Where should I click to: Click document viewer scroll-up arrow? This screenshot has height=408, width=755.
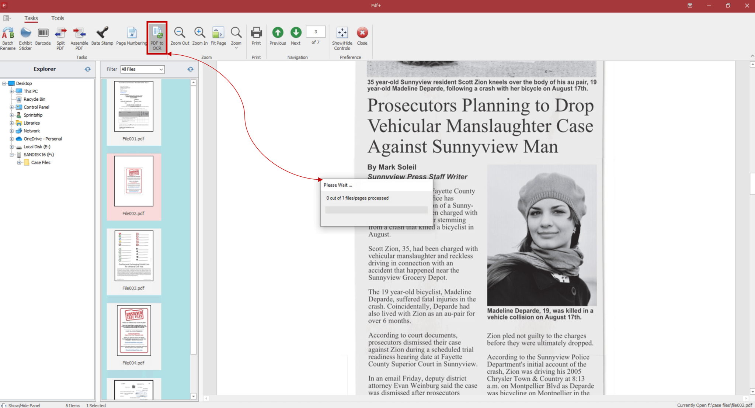[x=752, y=65]
